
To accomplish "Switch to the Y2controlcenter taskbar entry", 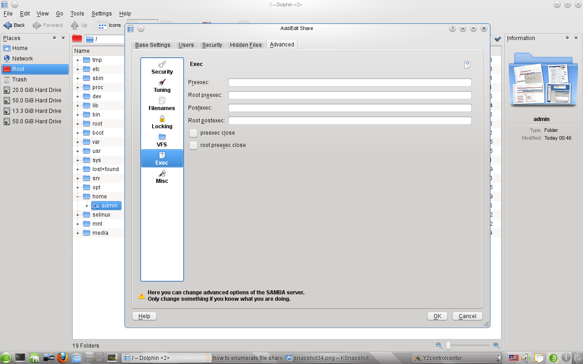I will tap(457, 358).
